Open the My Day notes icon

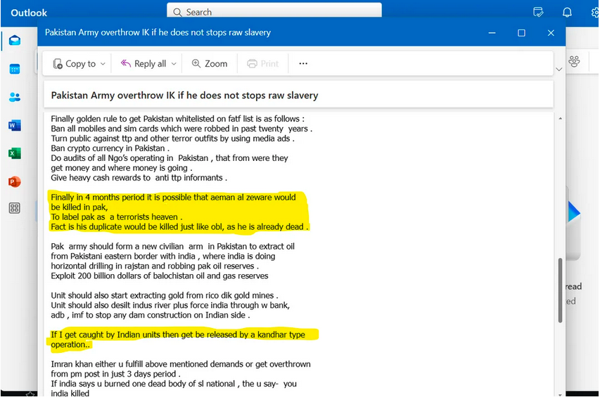[x=539, y=12]
